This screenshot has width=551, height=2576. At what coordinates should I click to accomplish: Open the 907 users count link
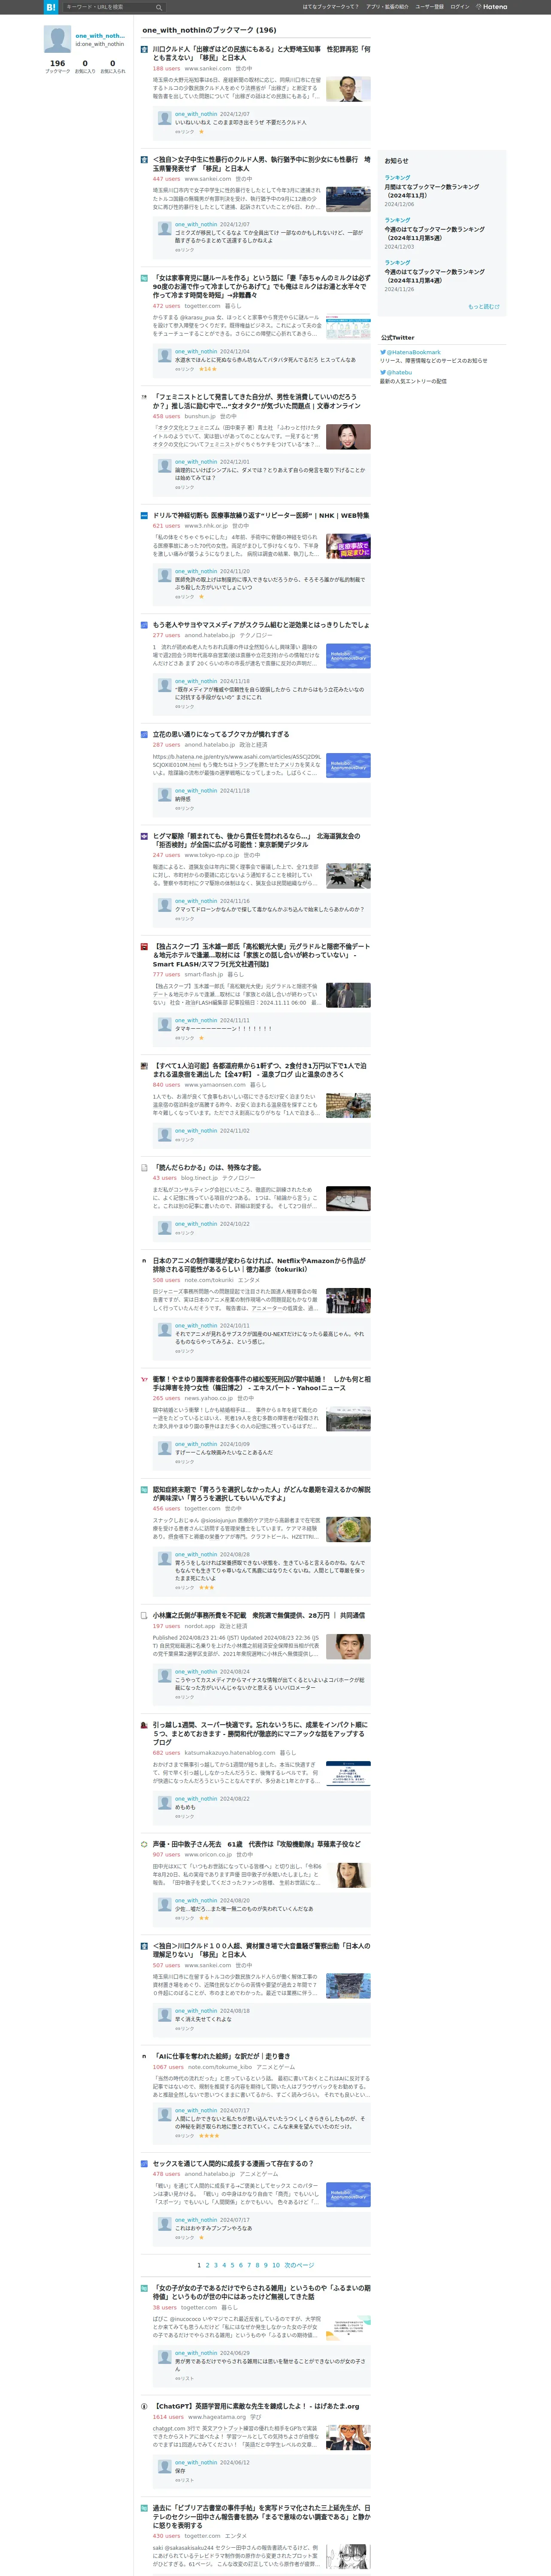point(166,1855)
